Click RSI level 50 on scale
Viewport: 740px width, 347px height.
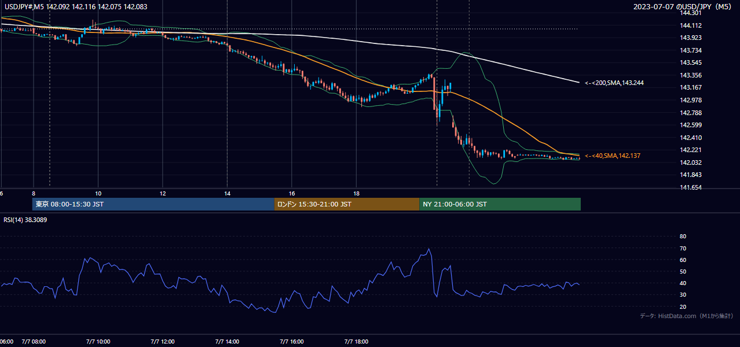pyautogui.click(x=683, y=271)
